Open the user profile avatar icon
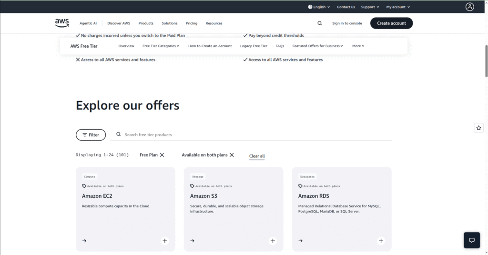This screenshot has width=488, height=255. pos(469,7)
